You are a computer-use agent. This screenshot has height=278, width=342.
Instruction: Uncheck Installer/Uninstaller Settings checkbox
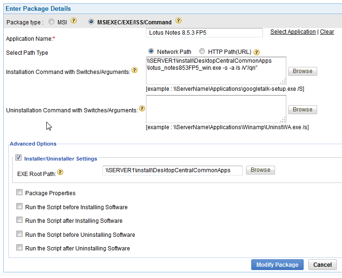point(19,158)
